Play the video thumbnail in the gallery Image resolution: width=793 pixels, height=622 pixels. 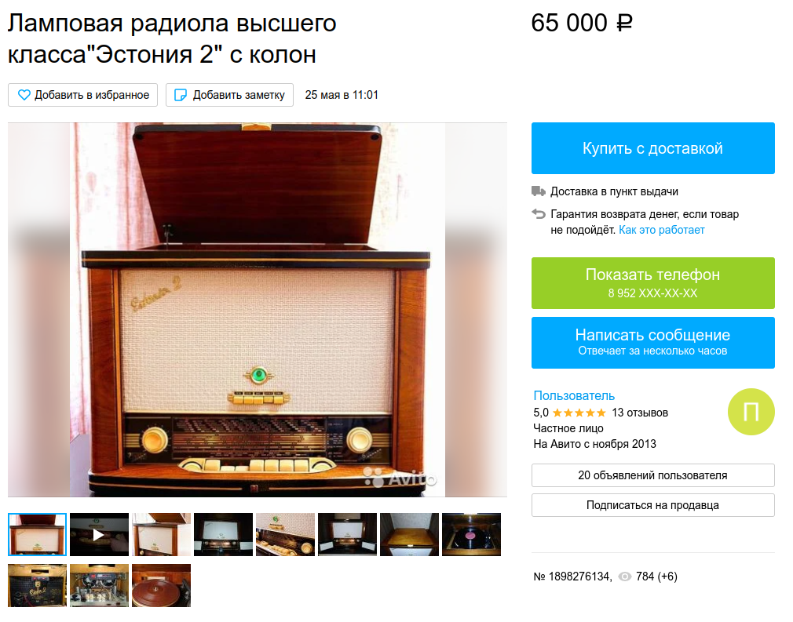[99, 535]
